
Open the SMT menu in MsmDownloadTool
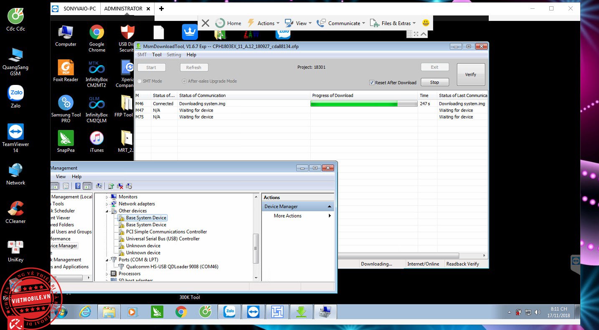click(x=142, y=55)
